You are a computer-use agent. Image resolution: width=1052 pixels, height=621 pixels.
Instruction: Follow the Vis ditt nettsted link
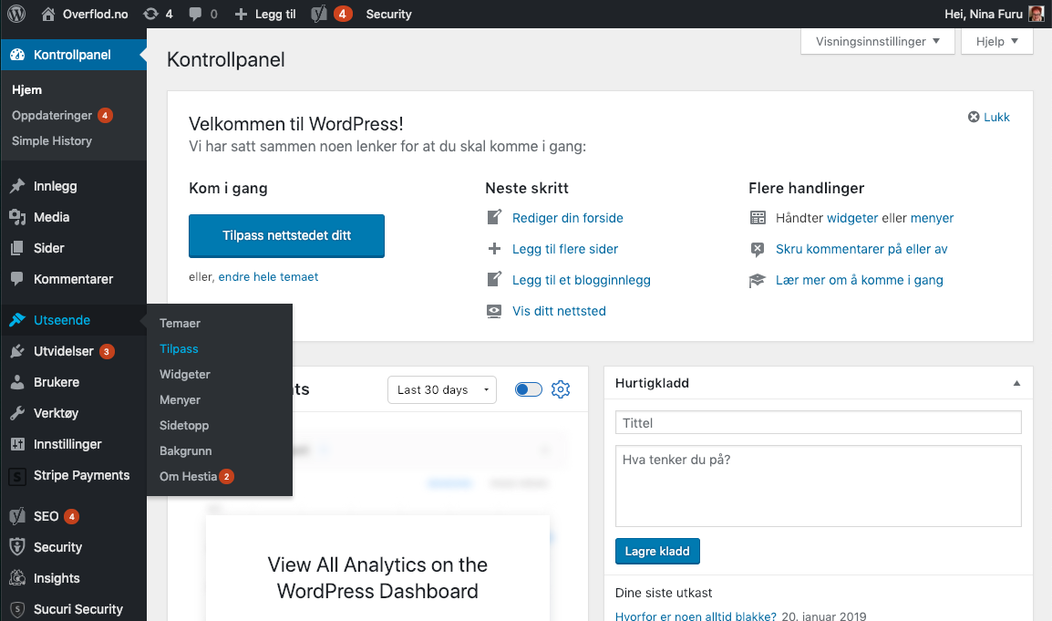[x=559, y=311]
